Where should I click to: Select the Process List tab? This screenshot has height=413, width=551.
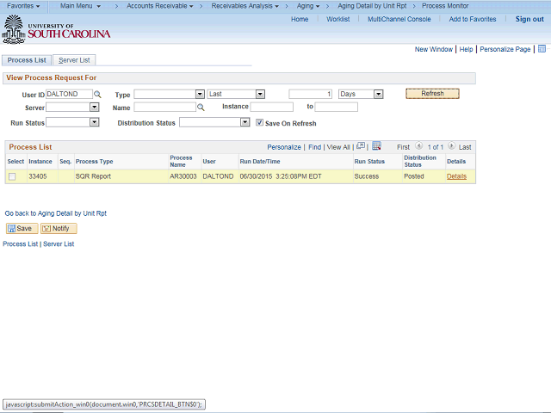pyautogui.click(x=27, y=60)
